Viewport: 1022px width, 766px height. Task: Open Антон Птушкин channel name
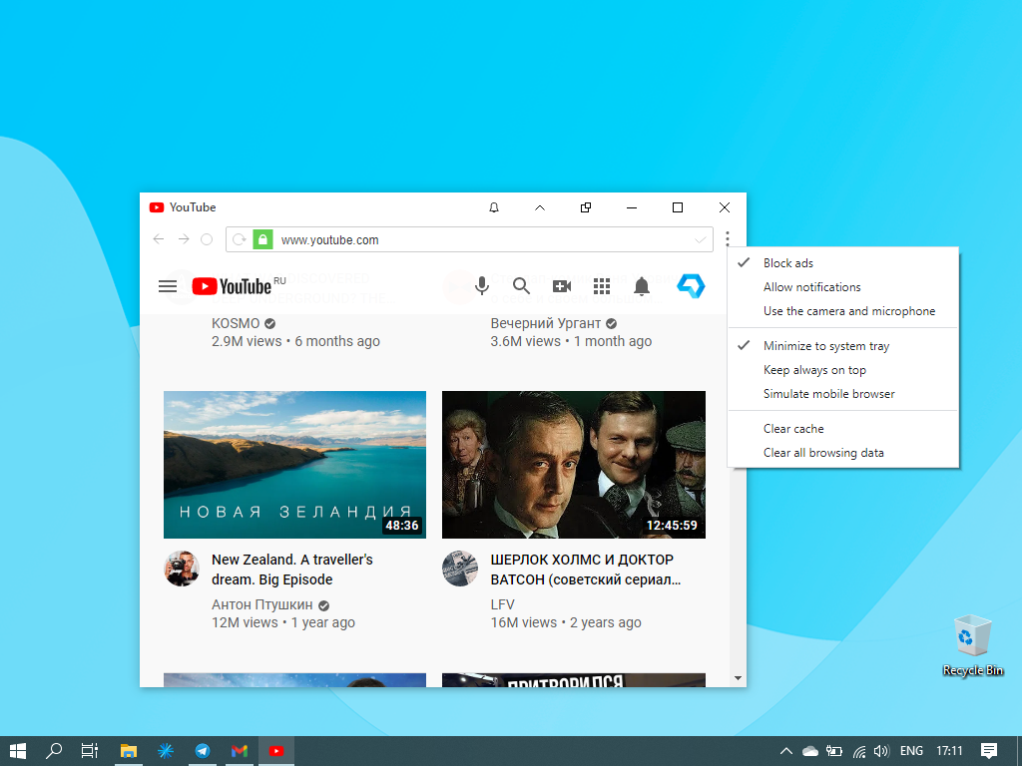(262, 604)
